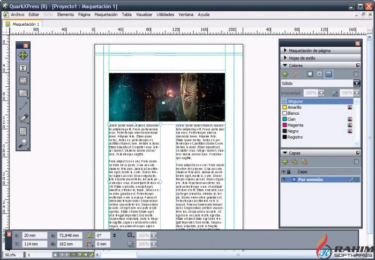Select the Bezier Pen tool
Viewport: 375px width, 260px height.
point(23,118)
